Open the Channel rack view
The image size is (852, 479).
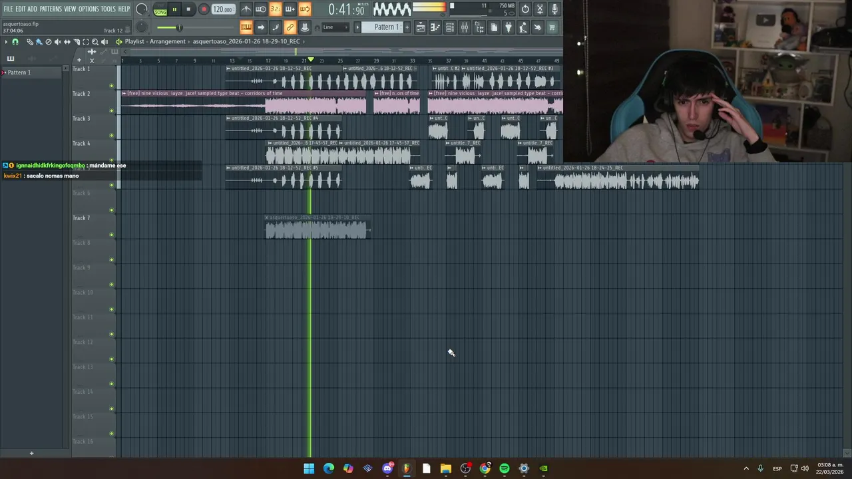[x=450, y=27]
